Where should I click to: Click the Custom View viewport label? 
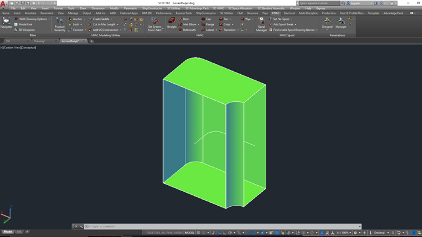click(11, 48)
